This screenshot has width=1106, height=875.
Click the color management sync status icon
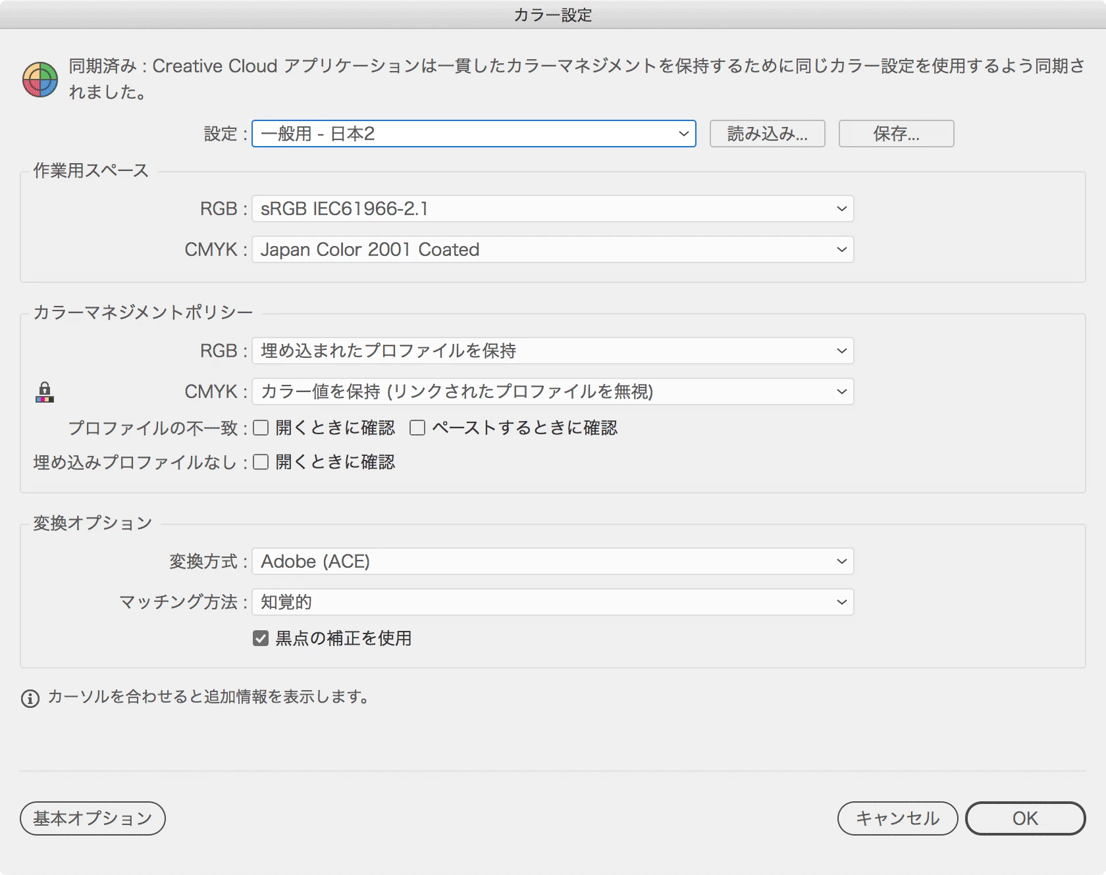(x=40, y=80)
